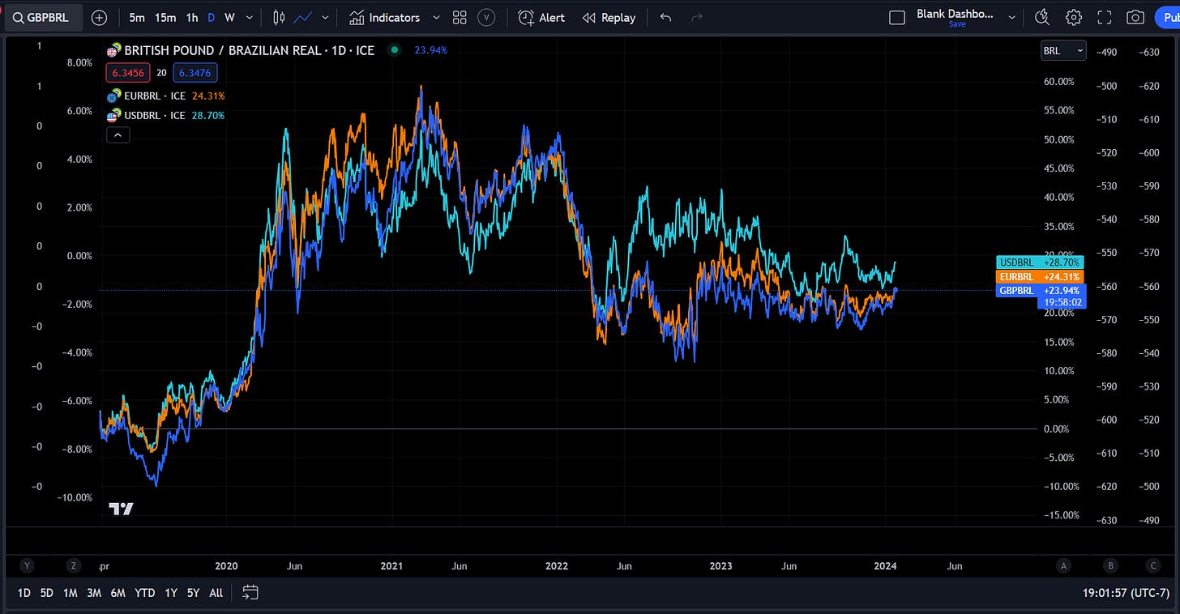Select the EURBRL · ICE legend entry
This screenshot has width=1180, height=614.
click(155, 96)
